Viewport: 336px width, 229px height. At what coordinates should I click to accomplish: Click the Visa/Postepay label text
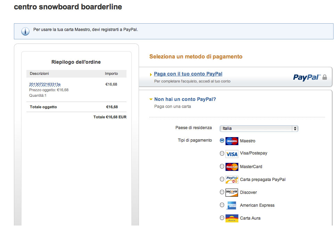(254, 153)
